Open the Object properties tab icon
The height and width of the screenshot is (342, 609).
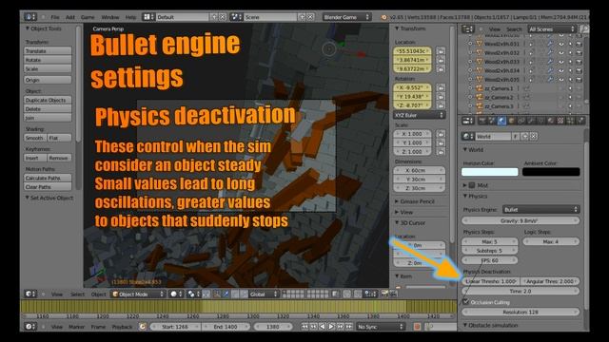511,121
